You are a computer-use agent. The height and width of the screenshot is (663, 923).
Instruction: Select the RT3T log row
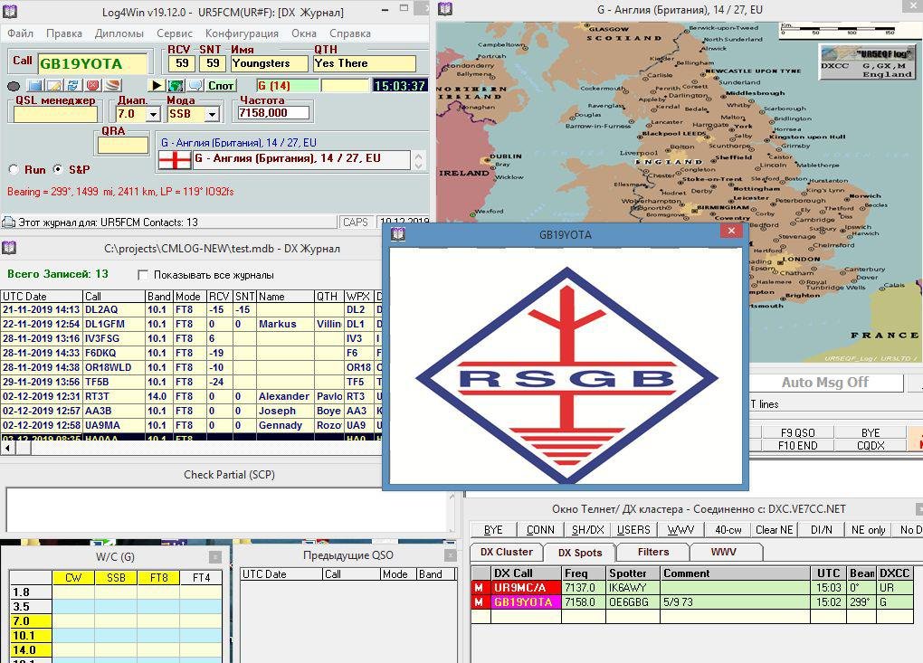pos(192,396)
